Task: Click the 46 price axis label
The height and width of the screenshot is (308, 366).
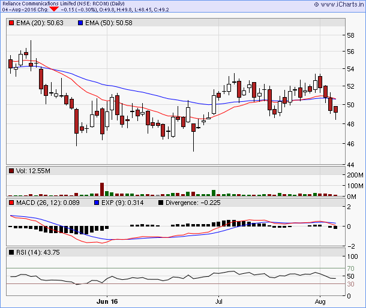Action: [350, 144]
